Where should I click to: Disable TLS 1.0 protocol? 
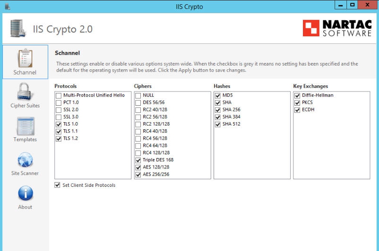tap(59, 125)
